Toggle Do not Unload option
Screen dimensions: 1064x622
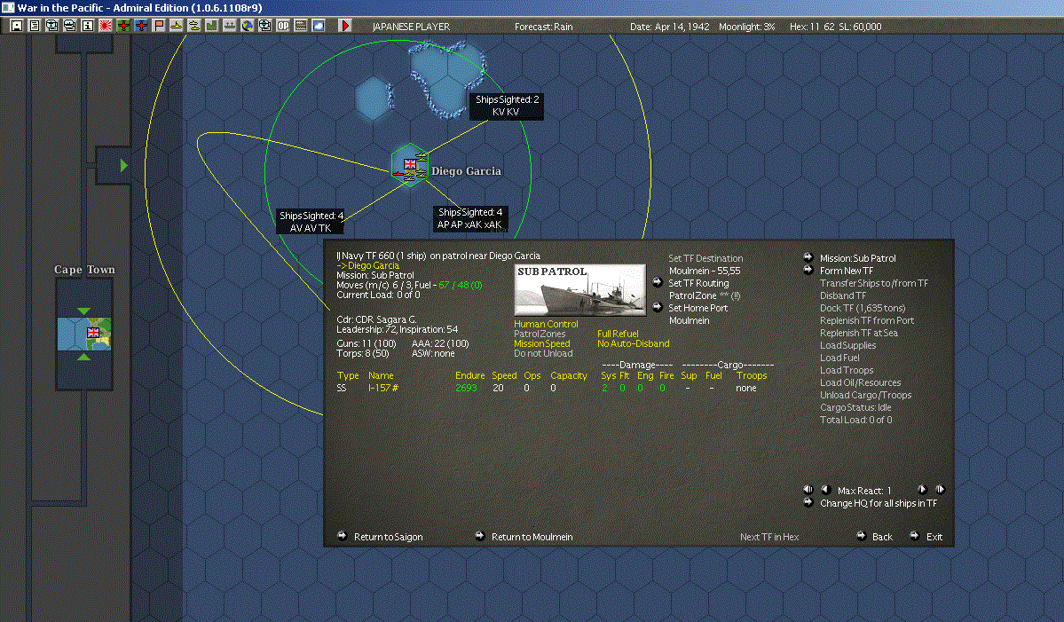tap(543, 353)
